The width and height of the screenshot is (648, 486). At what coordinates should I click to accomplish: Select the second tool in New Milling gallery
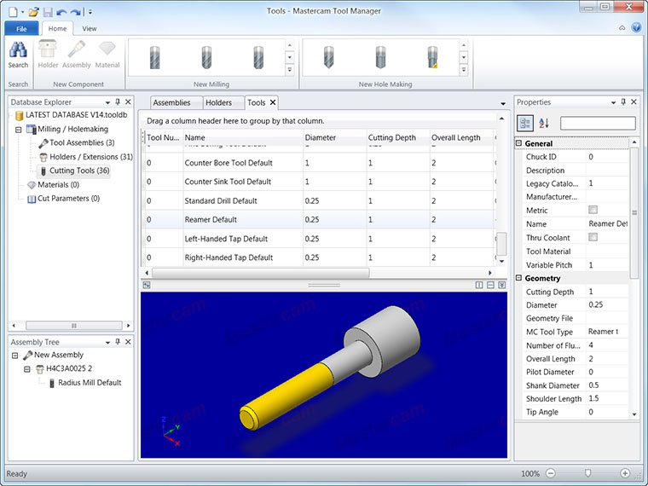click(206, 57)
